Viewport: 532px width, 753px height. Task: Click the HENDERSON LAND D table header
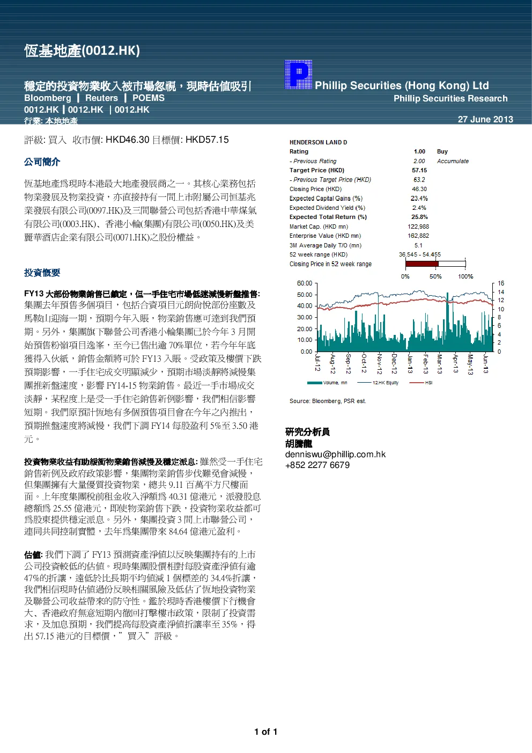[318, 142]
